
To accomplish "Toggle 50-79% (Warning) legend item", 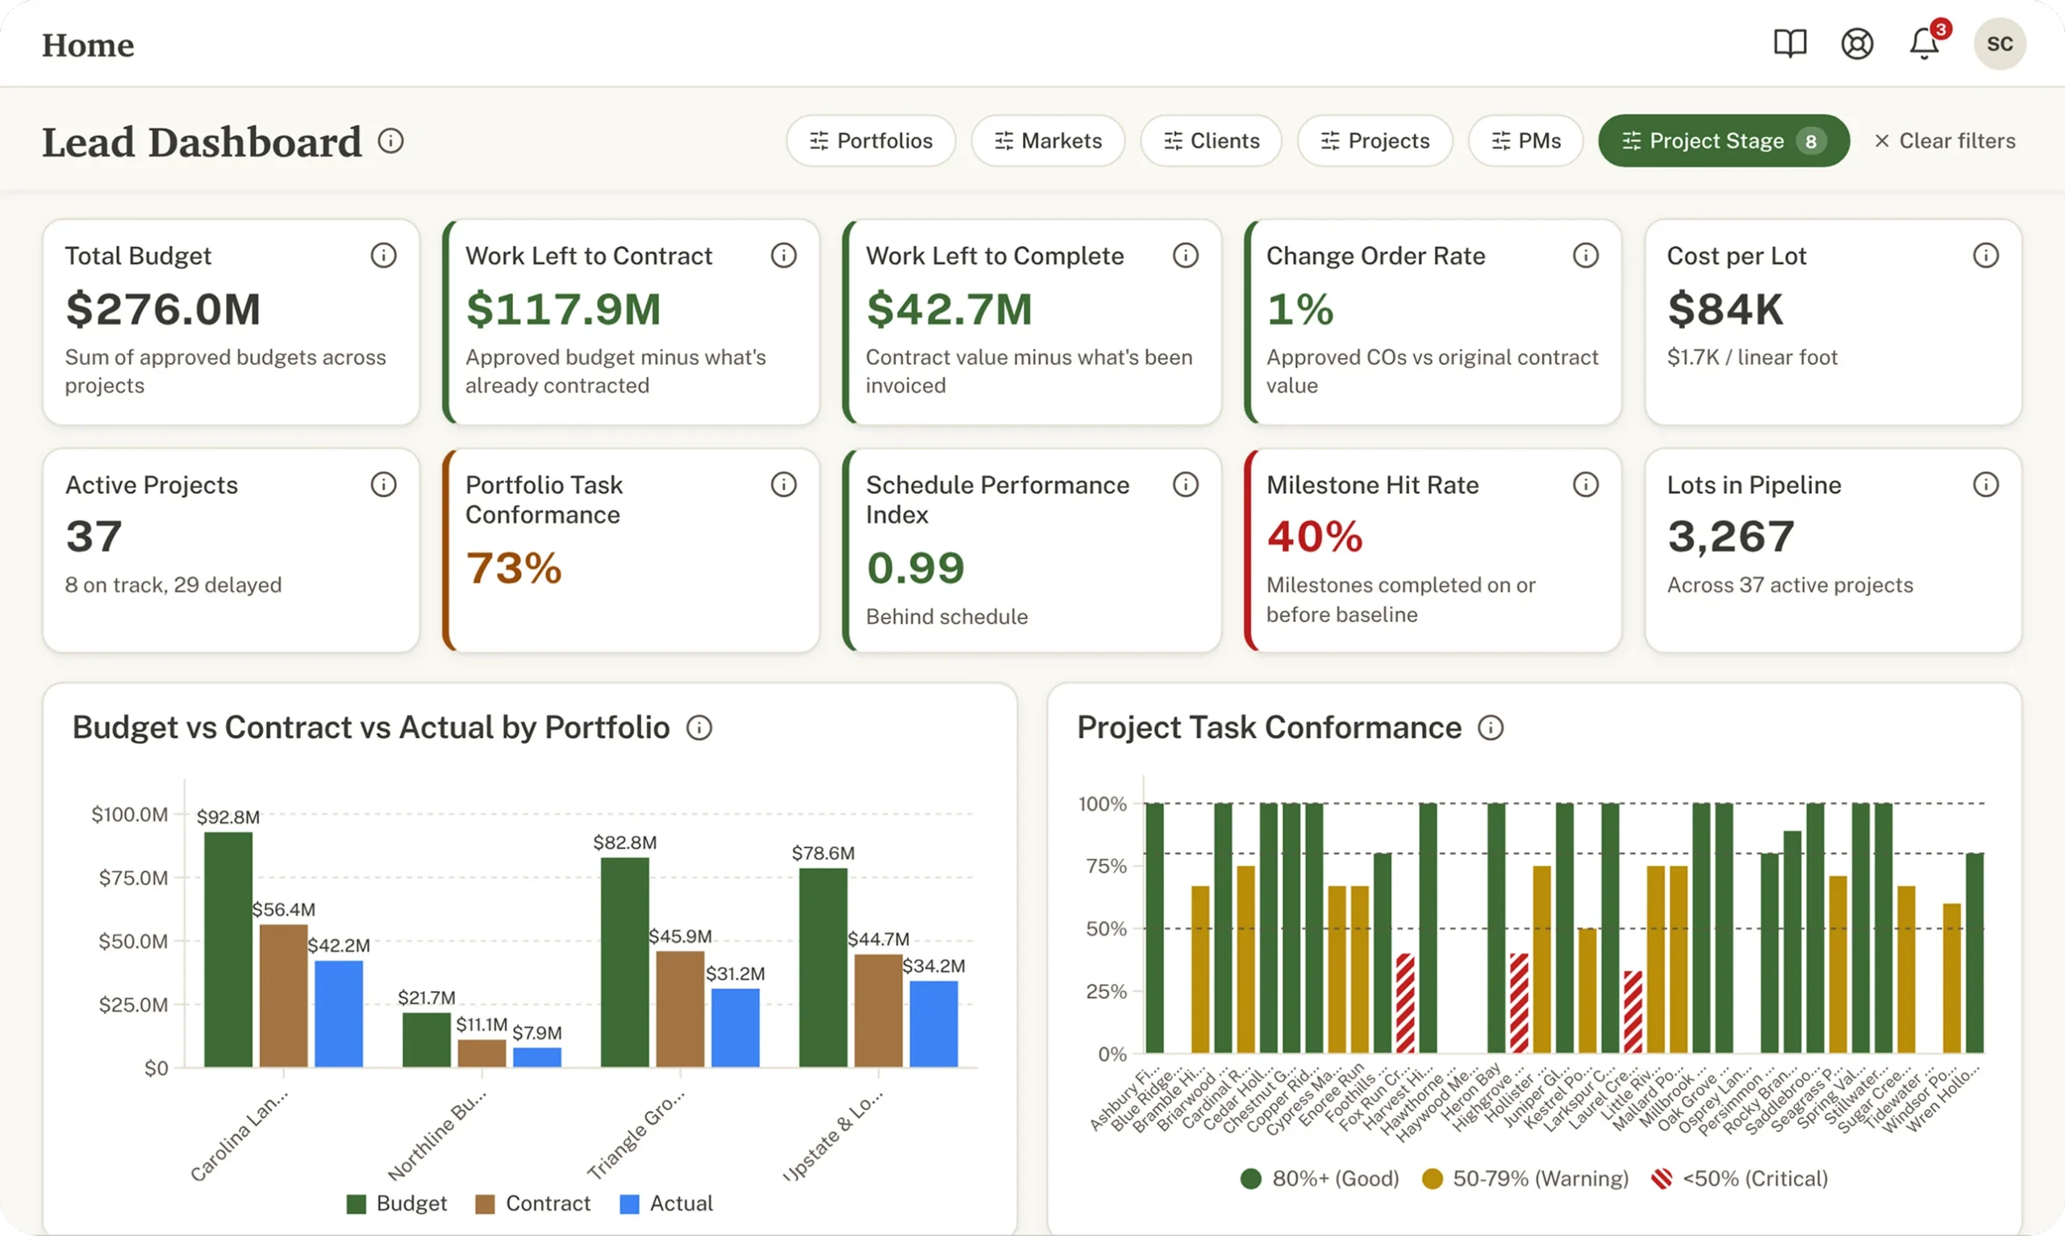I will [x=1525, y=1179].
